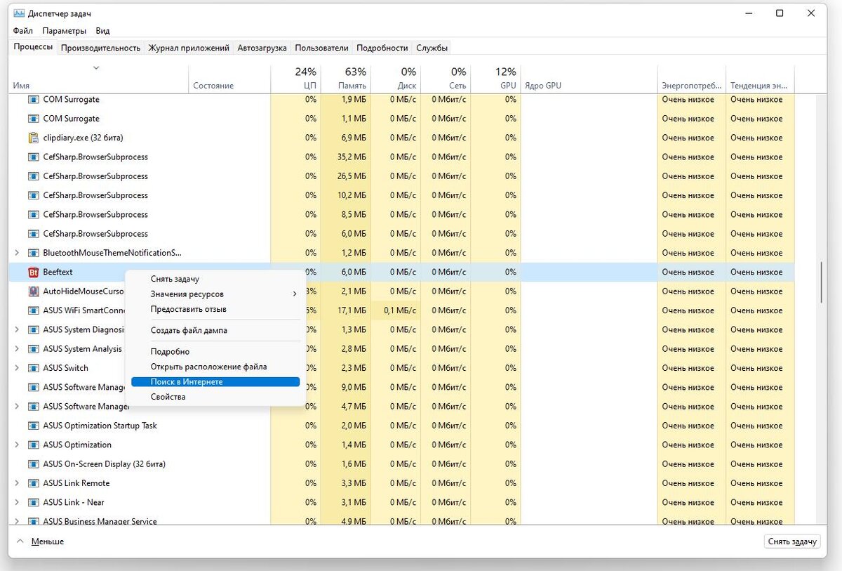Open the Файл menu
This screenshot has width=842, height=571.
coord(22,31)
